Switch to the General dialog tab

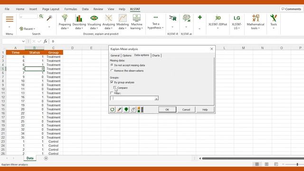click(x=115, y=56)
